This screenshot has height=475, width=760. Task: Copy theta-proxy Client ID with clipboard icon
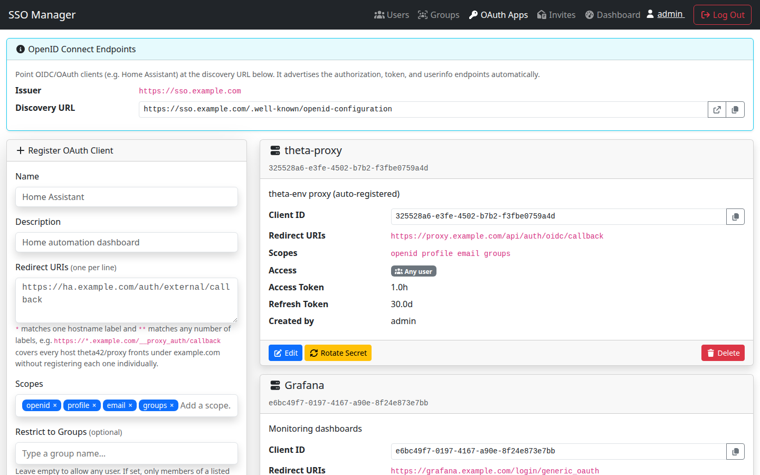pyautogui.click(x=736, y=216)
